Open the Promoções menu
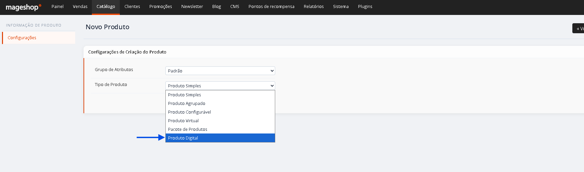This screenshot has height=172, width=584. point(161,7)
